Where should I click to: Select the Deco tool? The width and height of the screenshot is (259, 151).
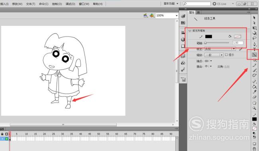coord(254,75)
